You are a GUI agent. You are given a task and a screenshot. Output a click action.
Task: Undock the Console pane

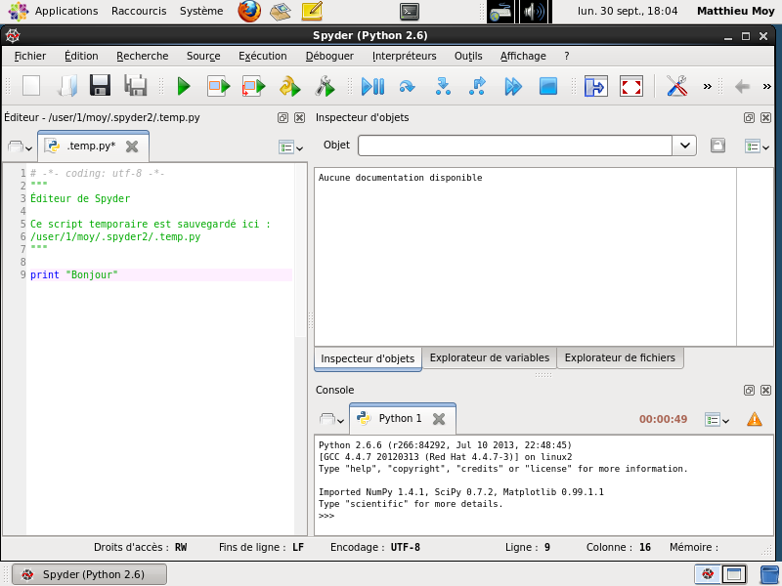tap(749, 390)
